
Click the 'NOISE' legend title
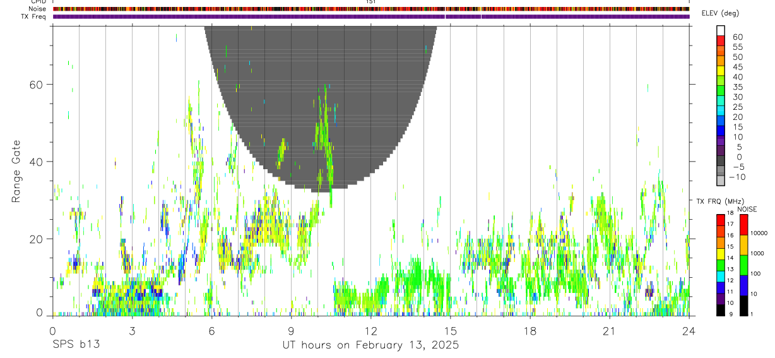click(x=747, y=209)
